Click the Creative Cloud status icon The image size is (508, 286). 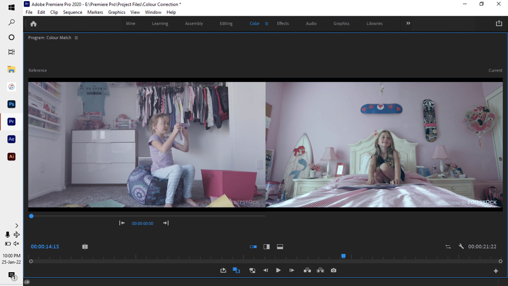(27, 282)
